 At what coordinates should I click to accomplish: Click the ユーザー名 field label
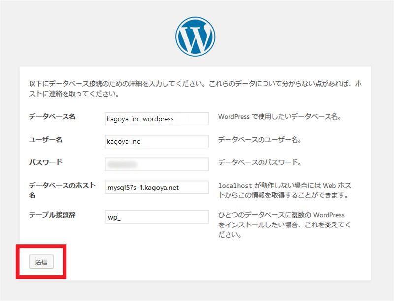(x=45, y=140)
